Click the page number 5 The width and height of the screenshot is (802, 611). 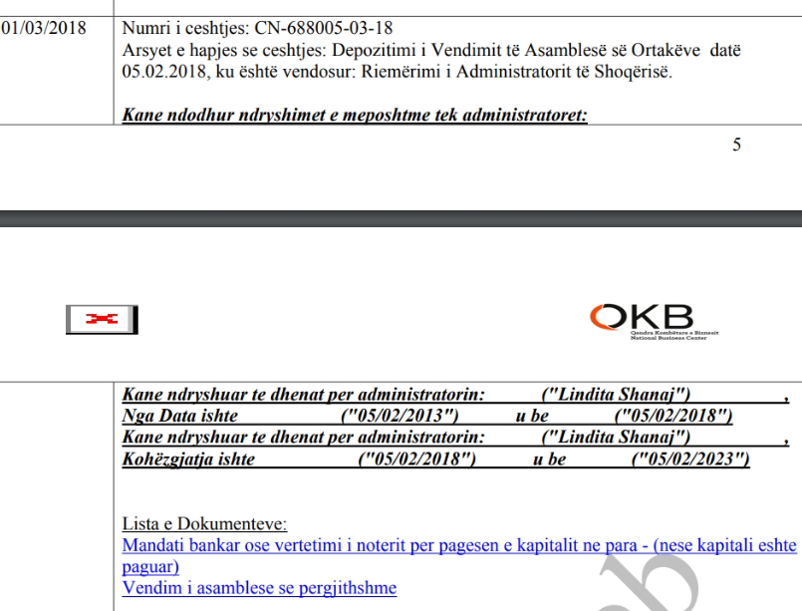tap(737, 144)
